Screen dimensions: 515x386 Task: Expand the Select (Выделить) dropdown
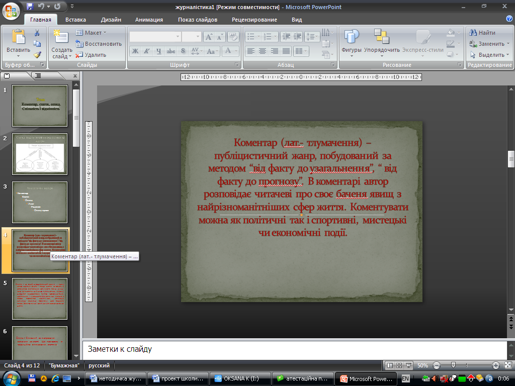click(508, 55)
